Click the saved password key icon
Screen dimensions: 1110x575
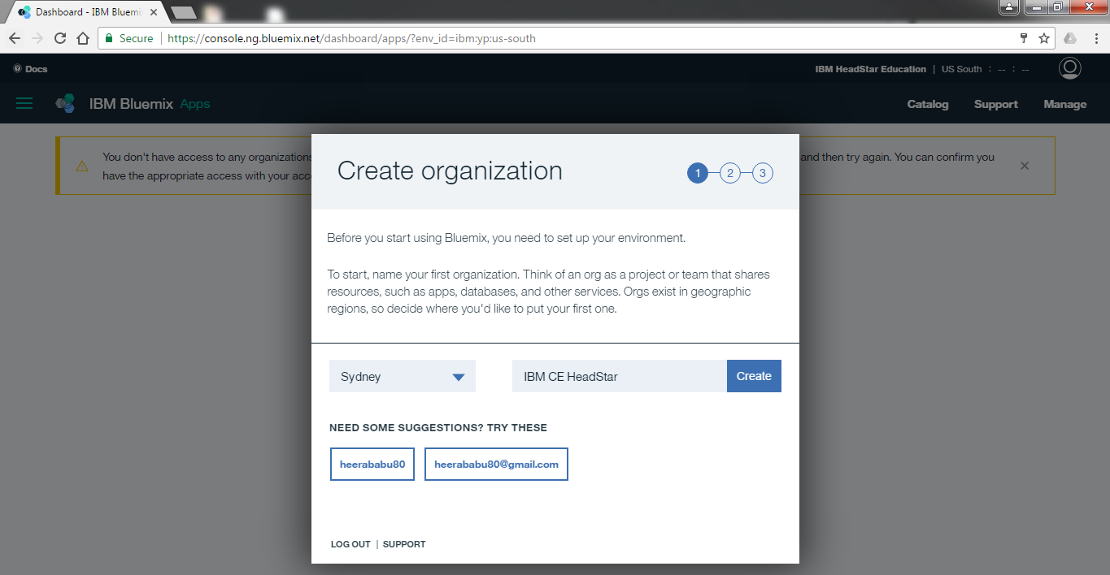point(1025,38)
